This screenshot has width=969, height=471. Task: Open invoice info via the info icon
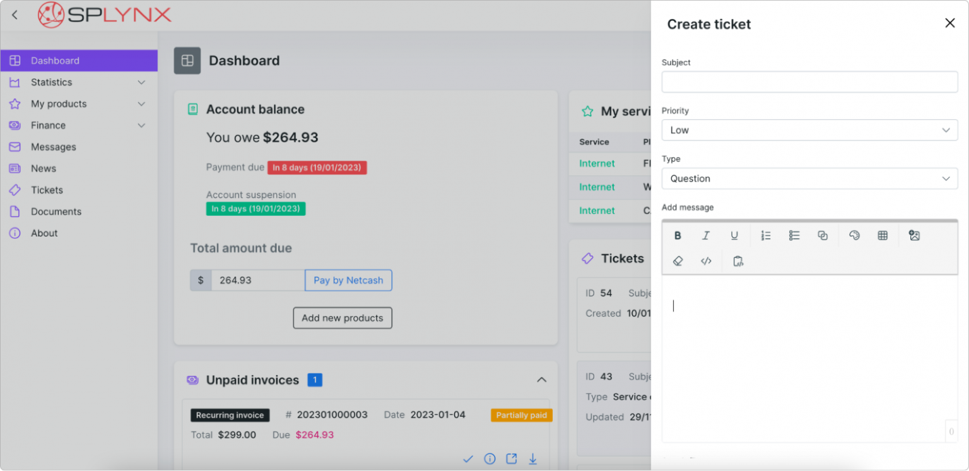coord(490,459)
